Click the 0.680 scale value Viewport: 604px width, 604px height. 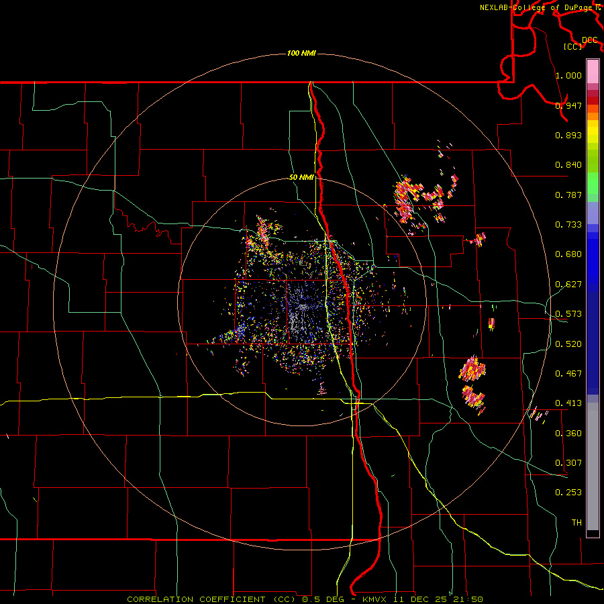[568, 254]
